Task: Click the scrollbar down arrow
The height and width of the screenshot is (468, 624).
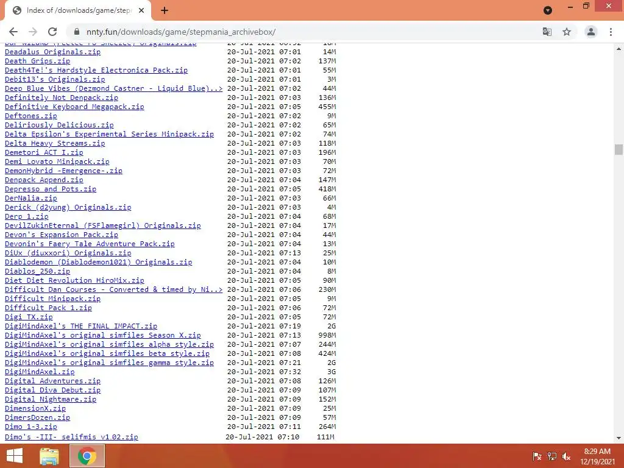Action: tap(619, 438)
